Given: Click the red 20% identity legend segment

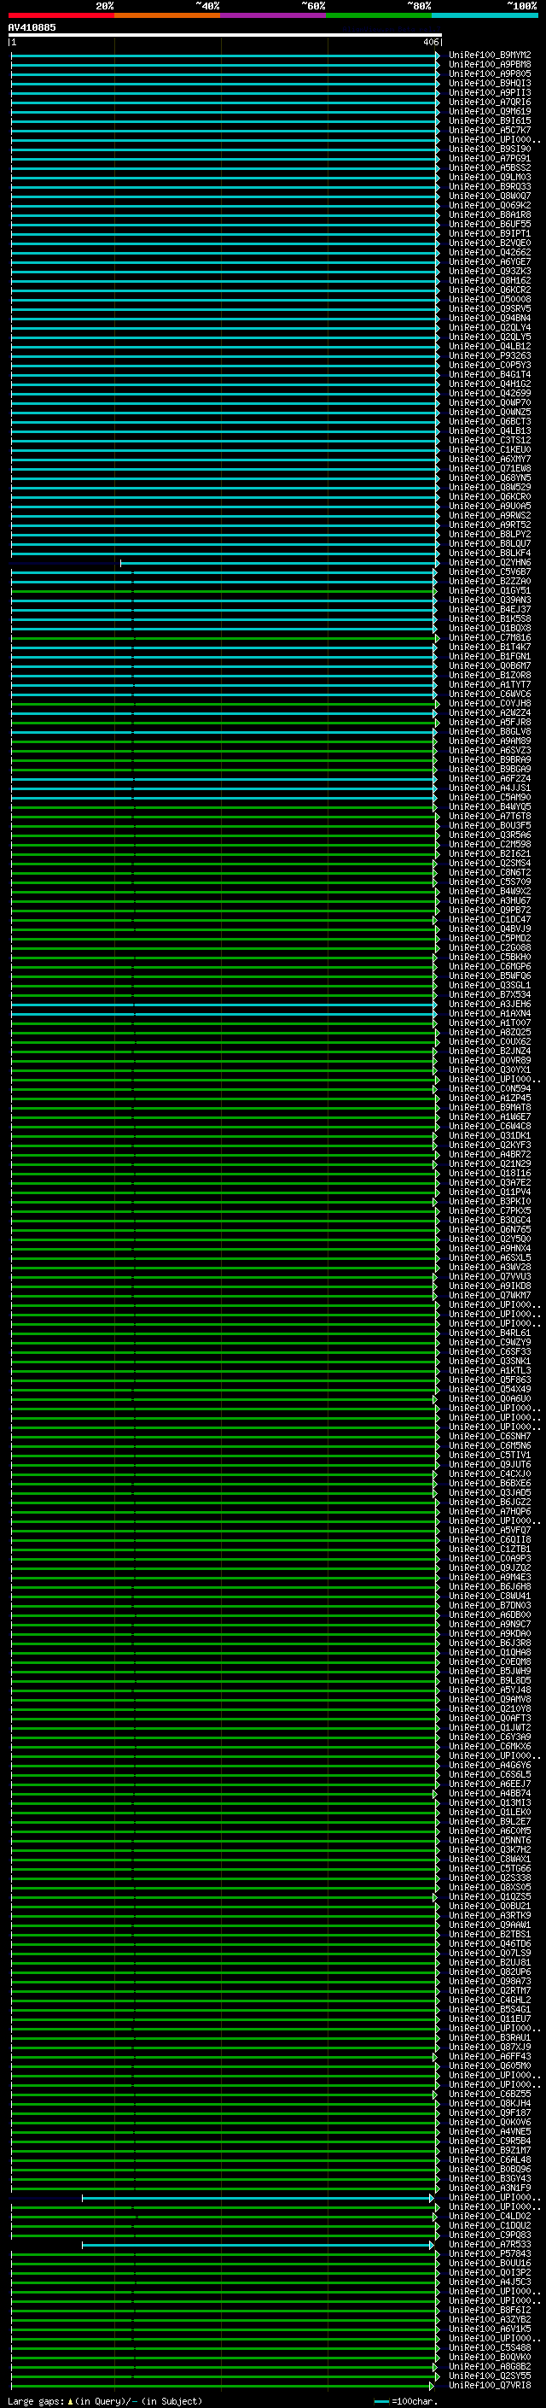Looking at the screenshot, I should 61,15.
